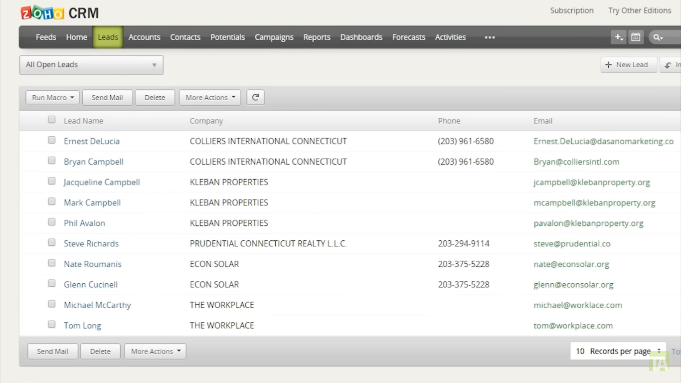
Task: Go to the Home tab
Action: click(x=77, y=37)
